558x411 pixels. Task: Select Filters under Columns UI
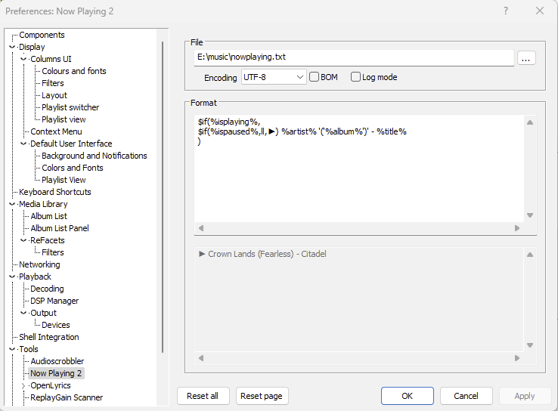(53, 83)
